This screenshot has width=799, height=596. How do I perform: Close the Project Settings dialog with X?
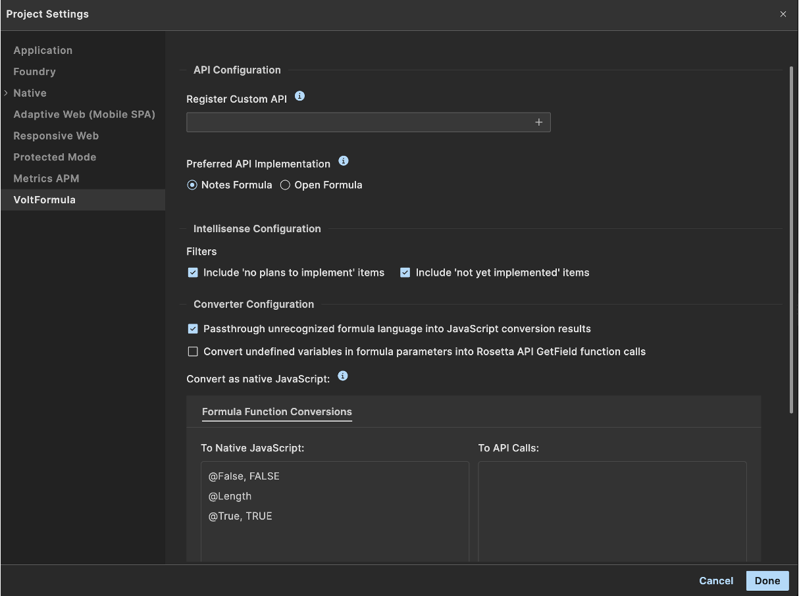[x=783, y=14]
